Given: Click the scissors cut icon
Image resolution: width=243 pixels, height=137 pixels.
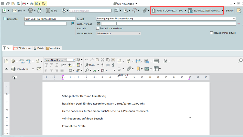Looking at the screenshot, I should [x=103, y=60].
